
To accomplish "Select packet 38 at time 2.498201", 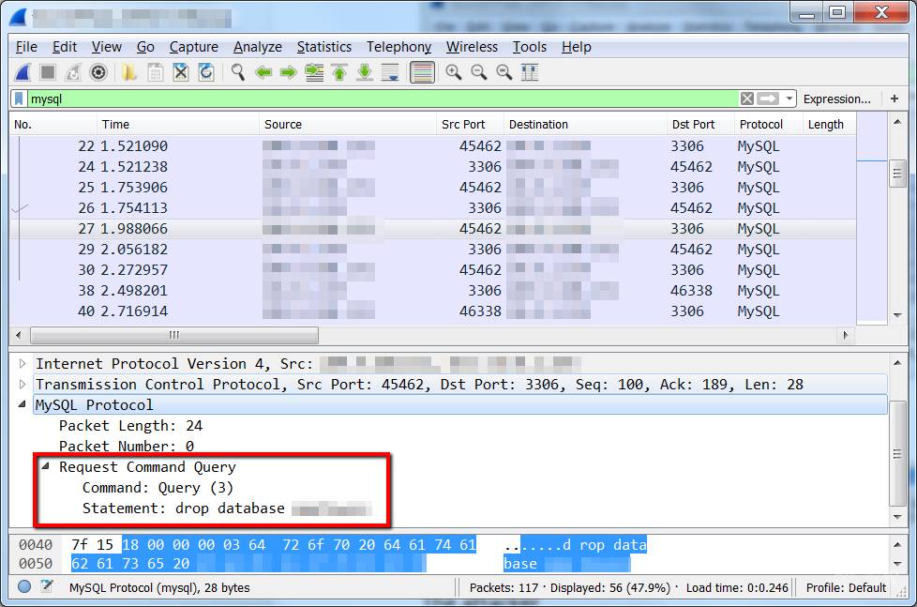I will coord(433,291).
